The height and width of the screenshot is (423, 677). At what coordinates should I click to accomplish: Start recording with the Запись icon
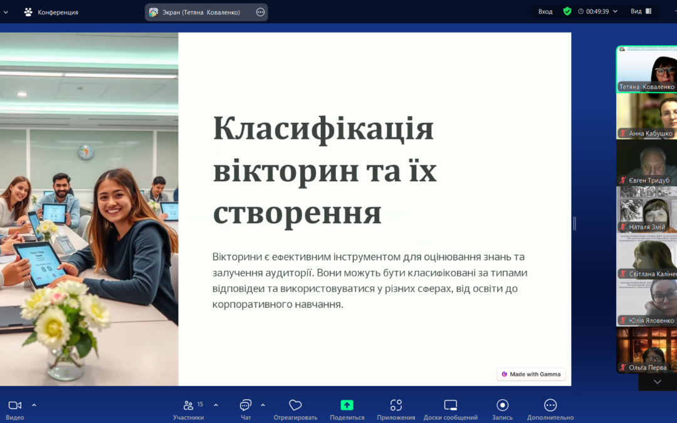501,405
